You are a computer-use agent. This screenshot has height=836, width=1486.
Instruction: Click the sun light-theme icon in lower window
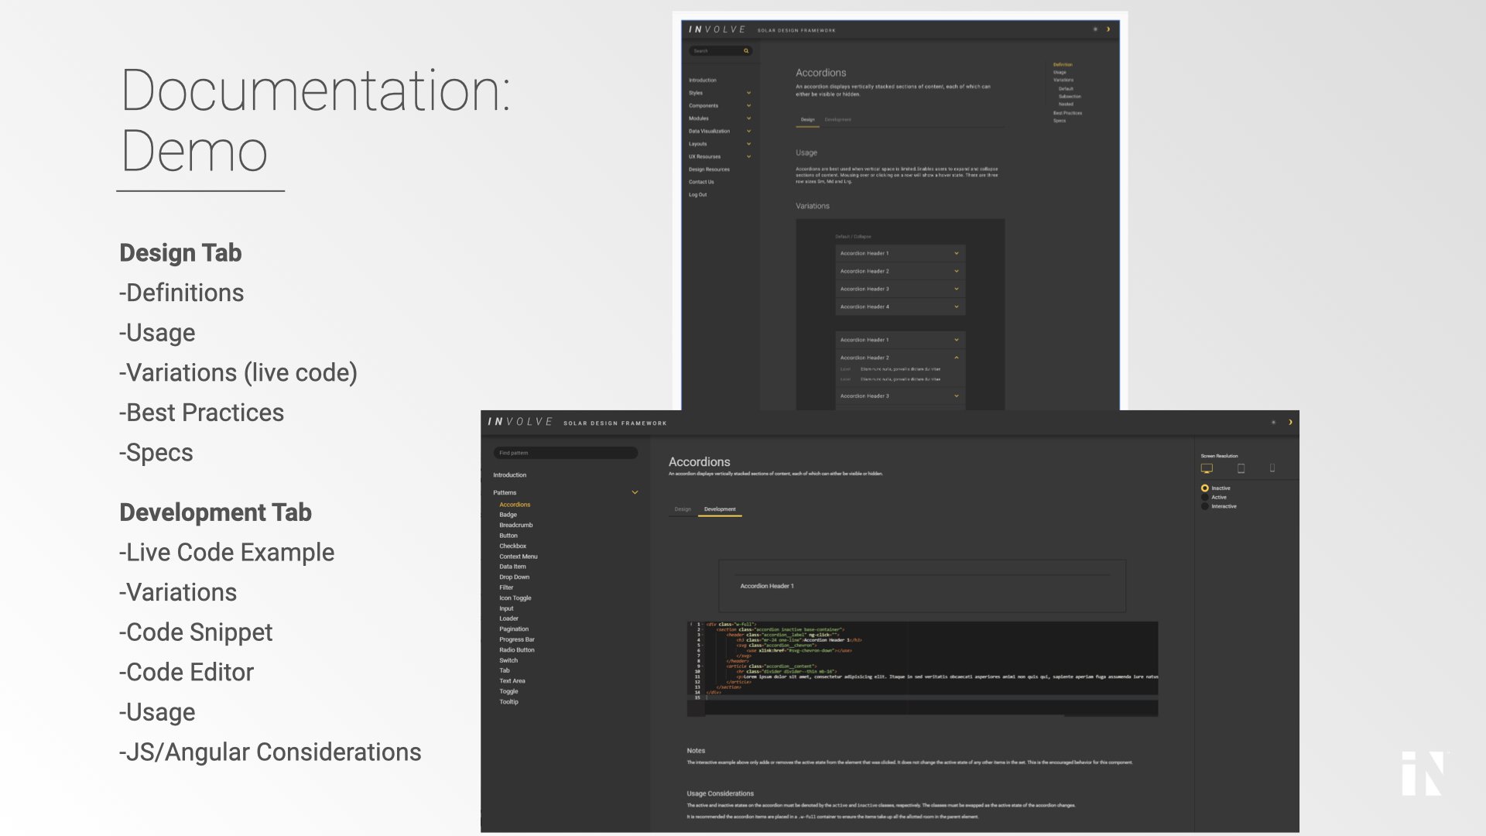(1273, 422)
